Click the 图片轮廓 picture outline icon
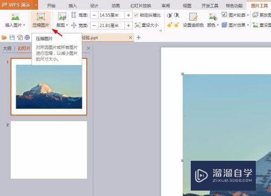 pyautogui.click(x=224, y=15)
